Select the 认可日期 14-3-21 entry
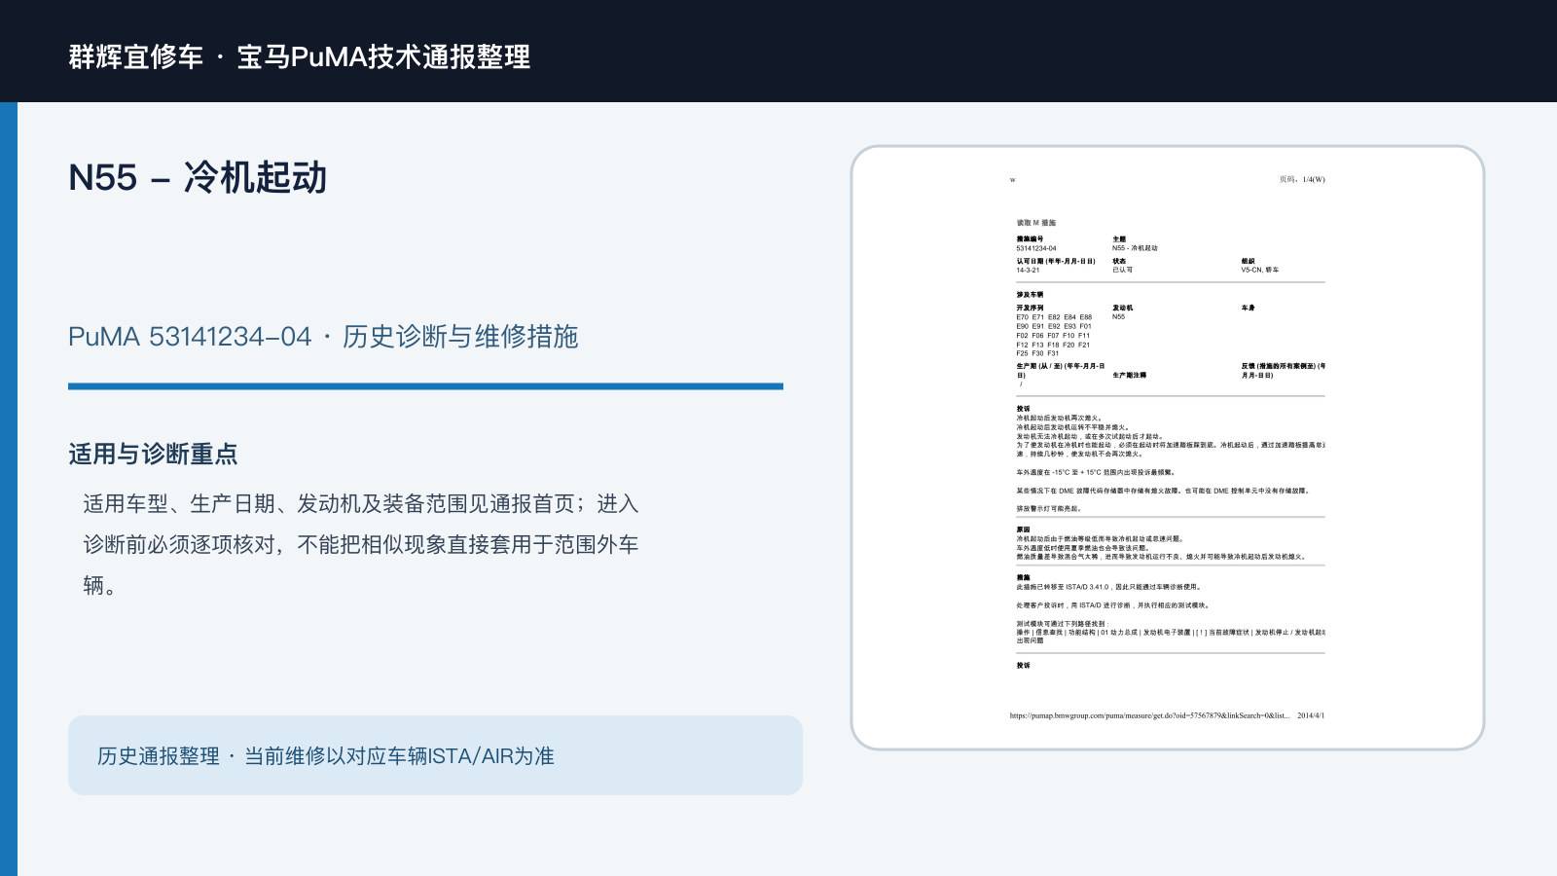Screen dimensions: 1557x876 coord(1056,266)
